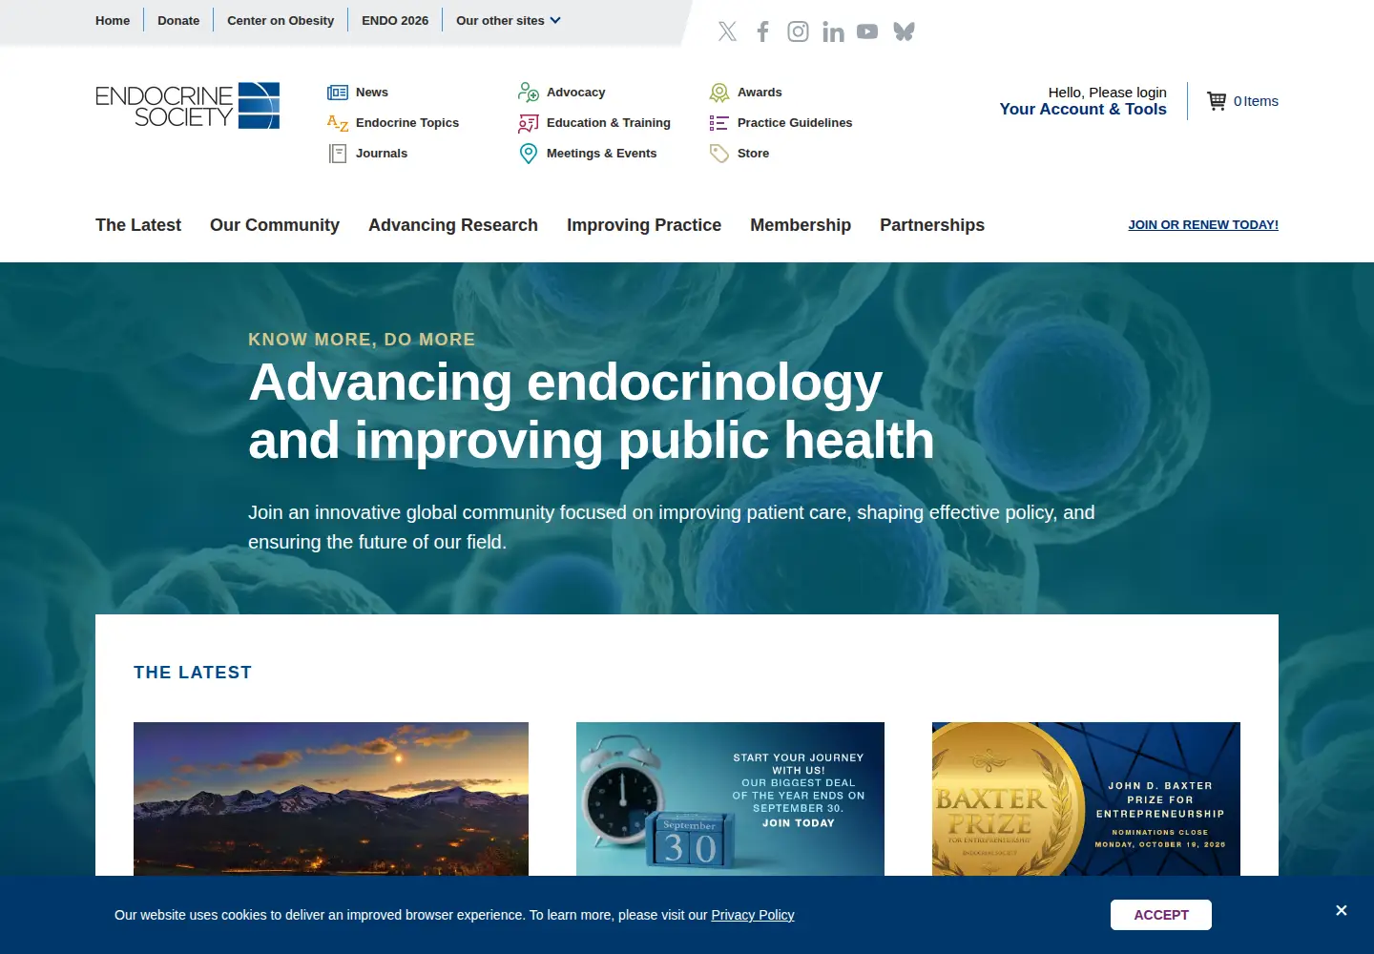Click the Awards ribbon icon
The image size is (1374, 954).
tap(719, 93)
